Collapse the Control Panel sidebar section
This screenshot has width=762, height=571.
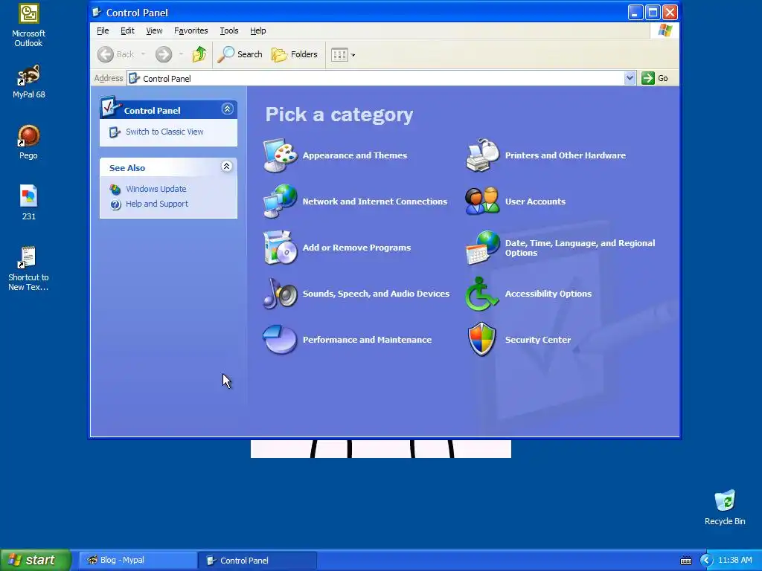[x=227, y=109]
